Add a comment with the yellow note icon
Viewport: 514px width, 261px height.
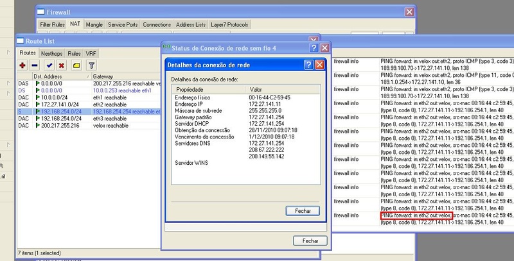coord(76,65)
